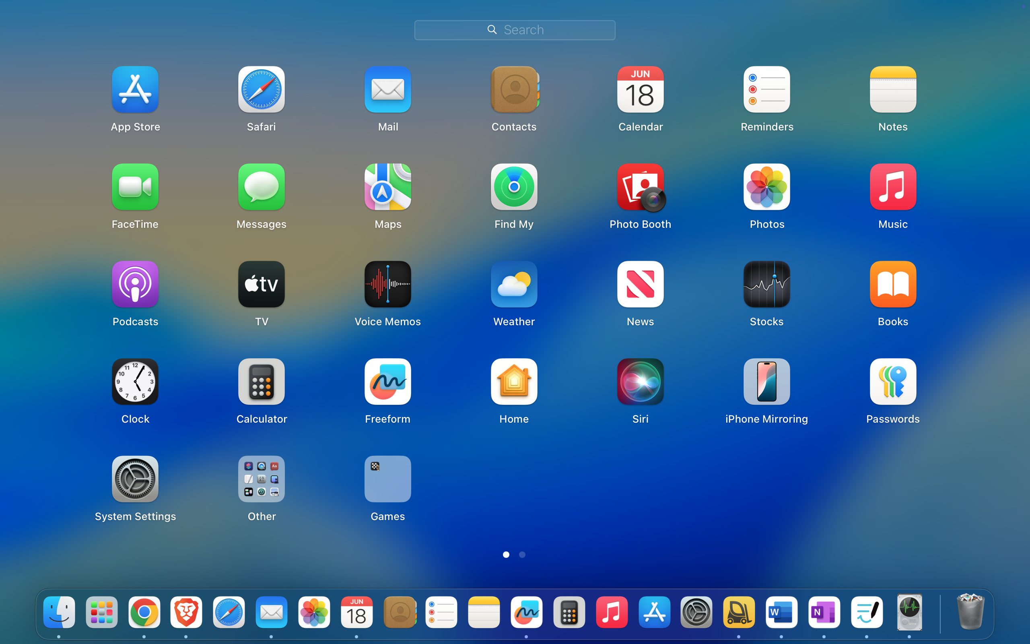Open the Podcasts app
Image resolution: width=1030 pixels, height=644 pixels.
(x=135, y=284)
